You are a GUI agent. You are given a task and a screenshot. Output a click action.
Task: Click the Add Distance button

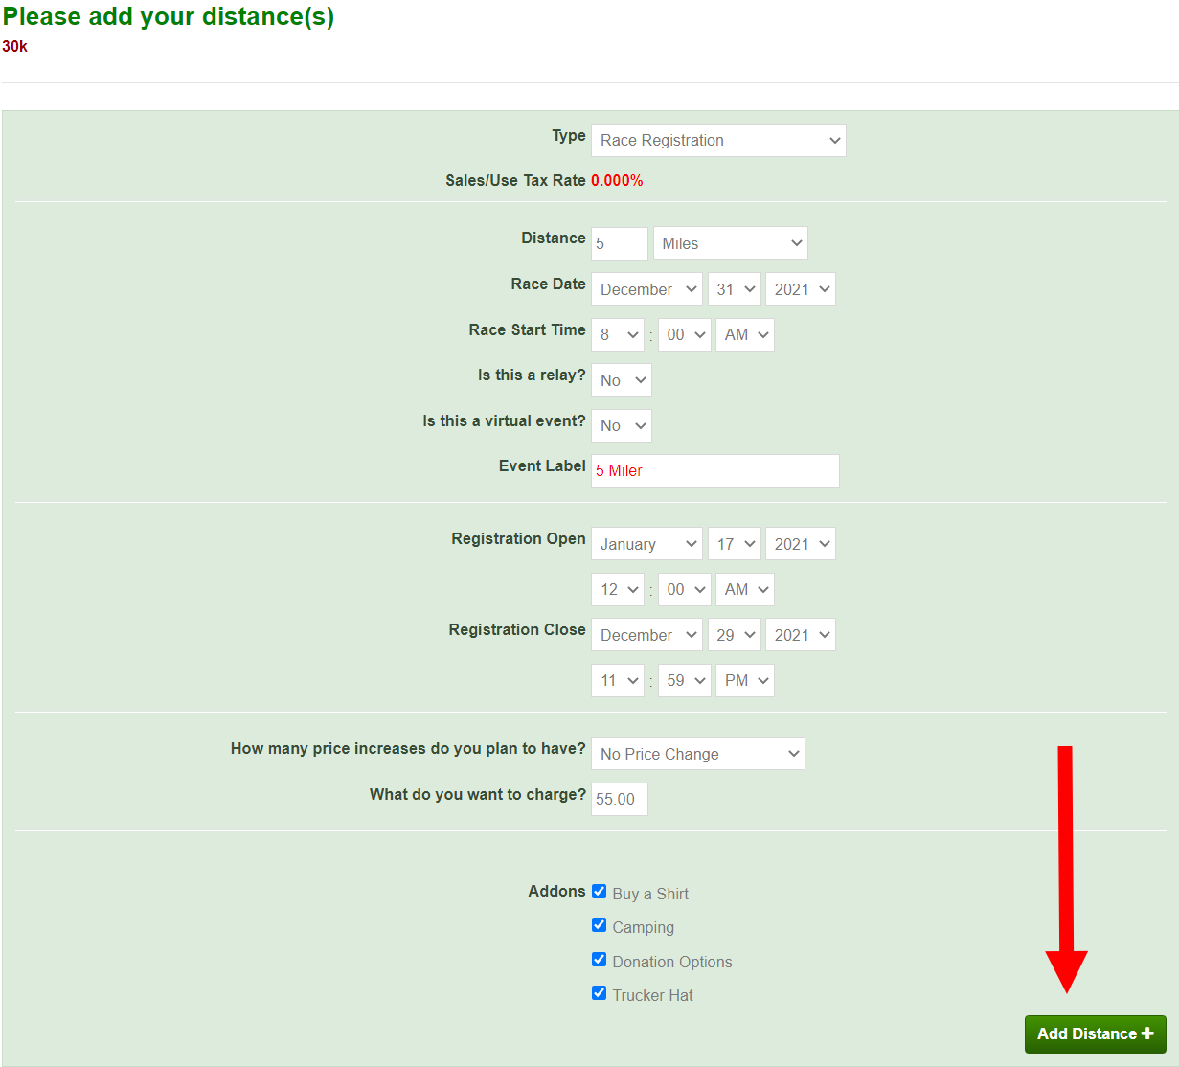click(x=1095, y=1033)
